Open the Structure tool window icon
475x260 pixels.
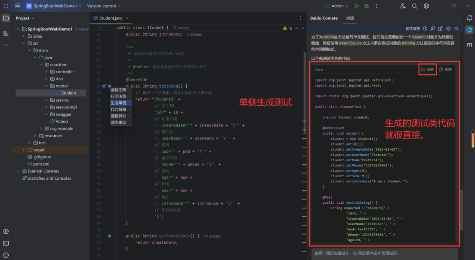click(x=6, y=33)
